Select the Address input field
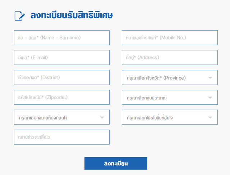The width and height of the screenshot is (230, 175). pos(170,58)
